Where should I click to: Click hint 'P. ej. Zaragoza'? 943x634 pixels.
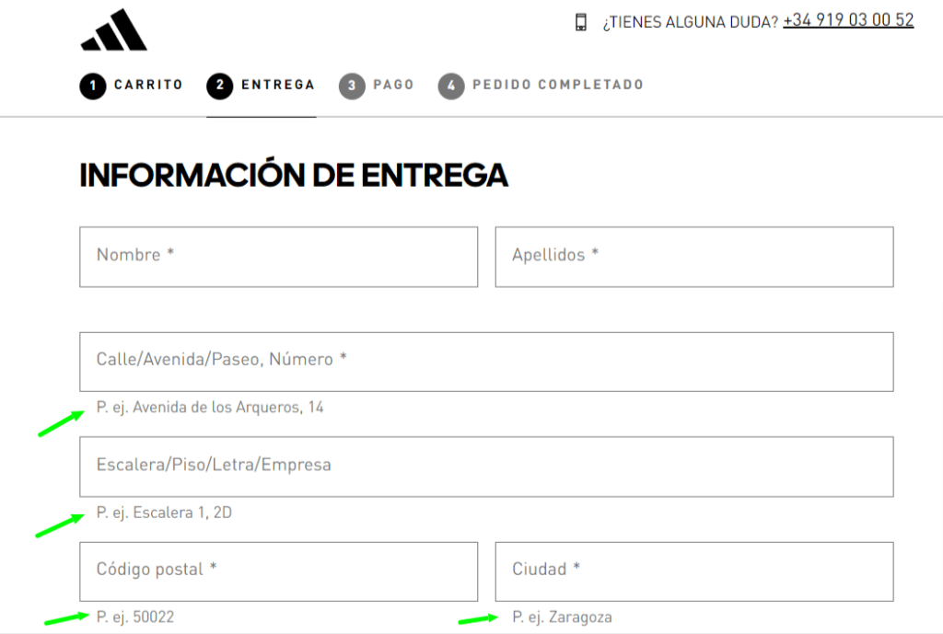[x=563, y=617]
